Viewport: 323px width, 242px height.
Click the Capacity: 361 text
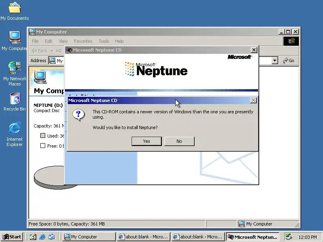pos(49,126)
